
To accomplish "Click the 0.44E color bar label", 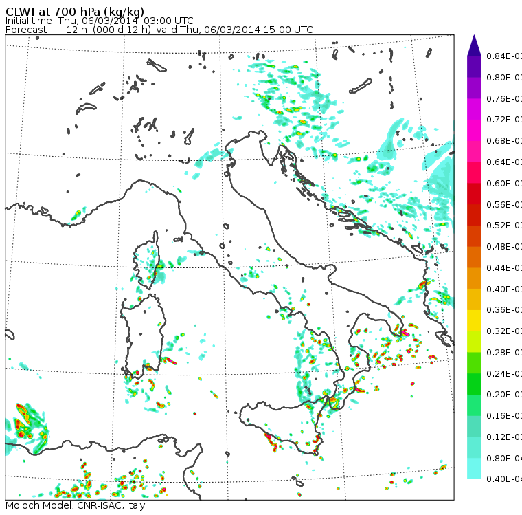I will coord(504,268).
